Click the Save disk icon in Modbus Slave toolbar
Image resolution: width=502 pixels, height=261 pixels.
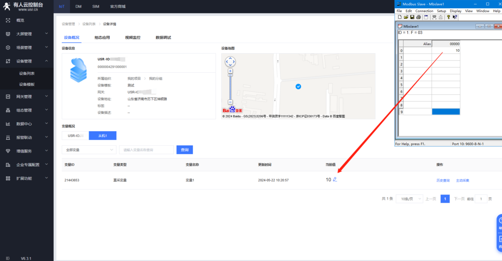pyautogui.click(x=412, y=17)
